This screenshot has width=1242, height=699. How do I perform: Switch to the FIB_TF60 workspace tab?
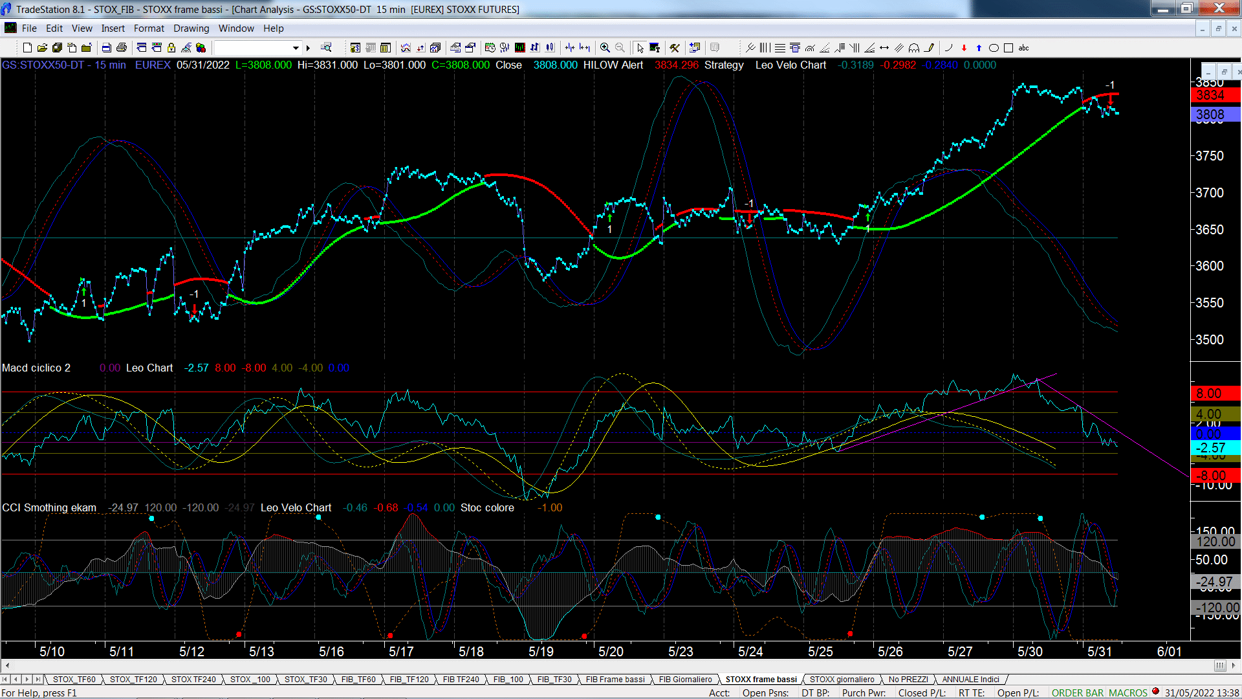pyautogui.click(x=358, y=680)
